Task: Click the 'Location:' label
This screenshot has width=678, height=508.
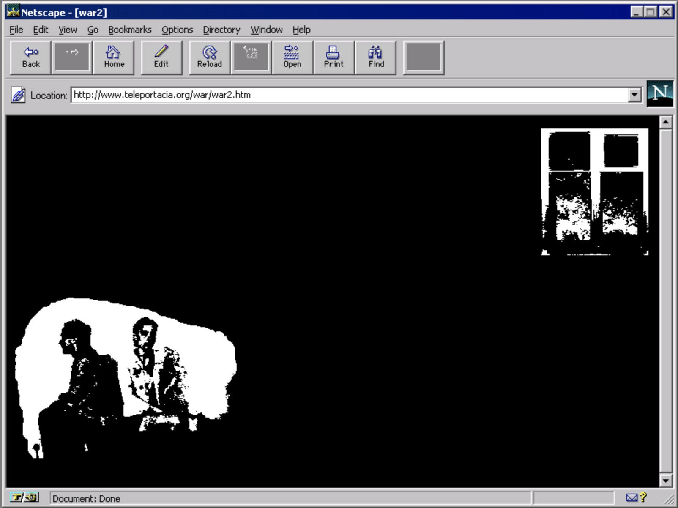Action: [x=49, y=96]
